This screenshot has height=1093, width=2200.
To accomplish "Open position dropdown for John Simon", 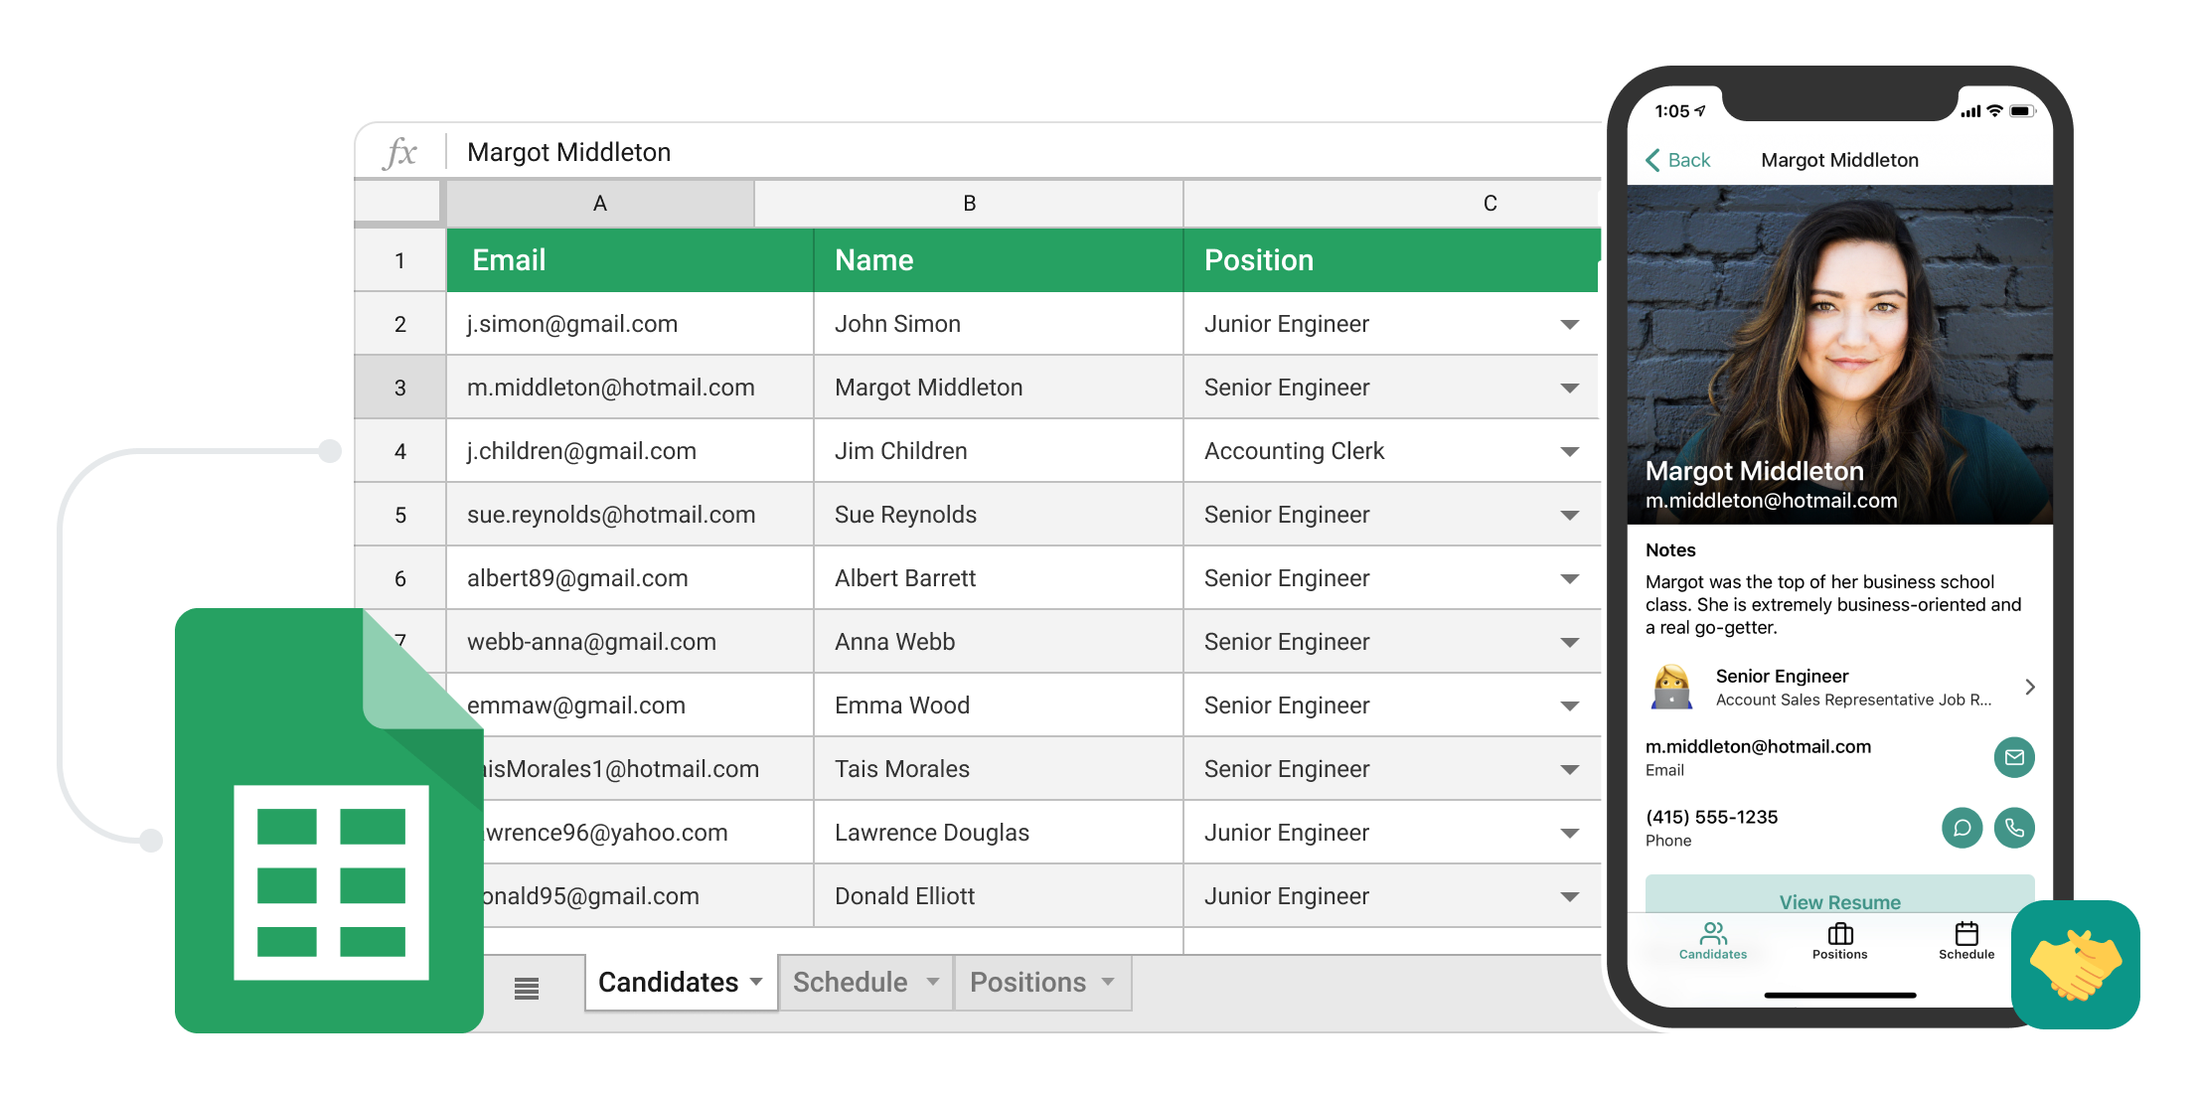I will [1569, 325].
